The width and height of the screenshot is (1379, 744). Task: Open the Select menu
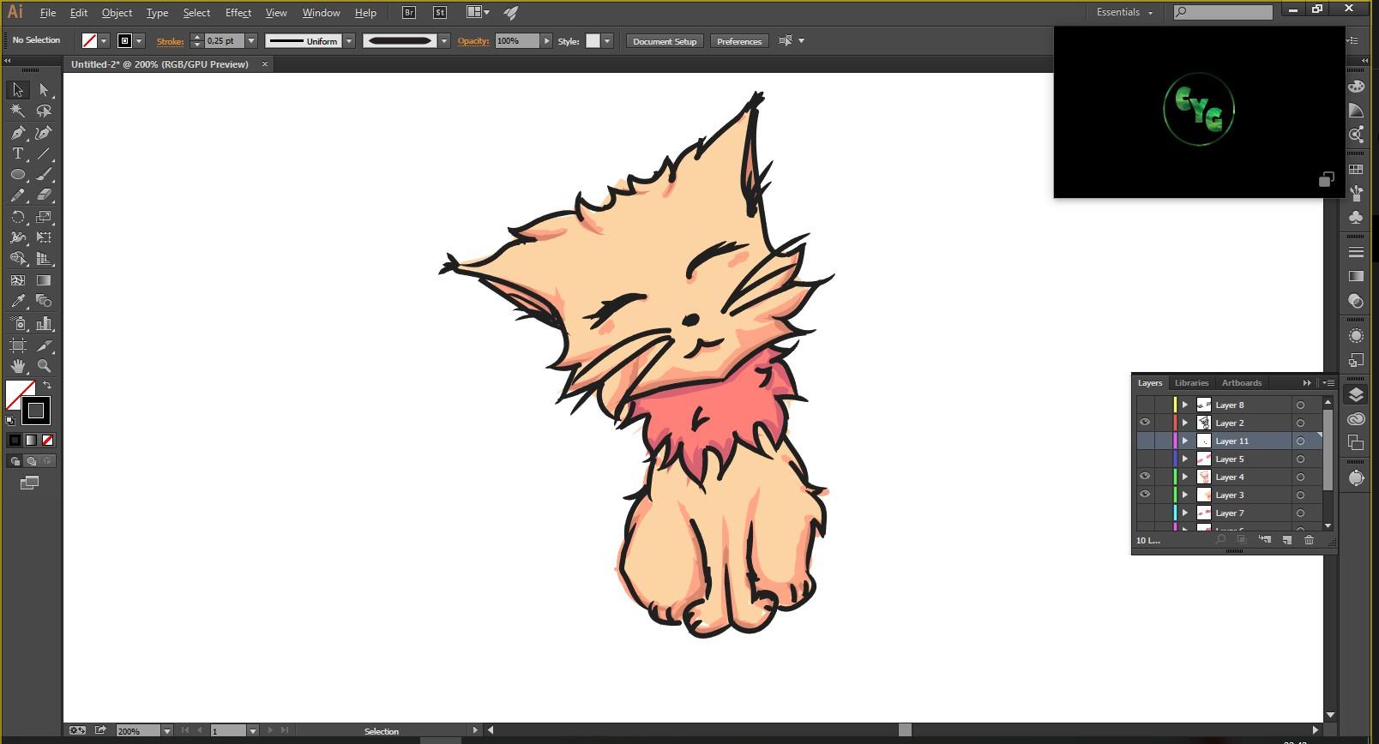click(x=196, y=13)
